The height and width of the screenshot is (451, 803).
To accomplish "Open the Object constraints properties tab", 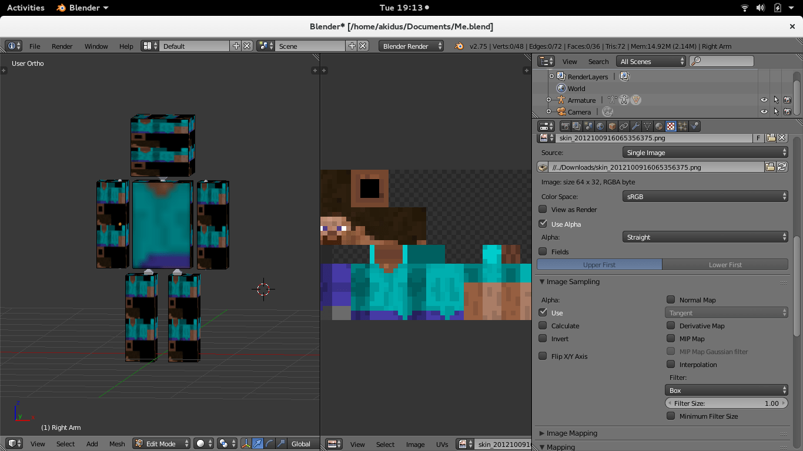I will [624, 126].
